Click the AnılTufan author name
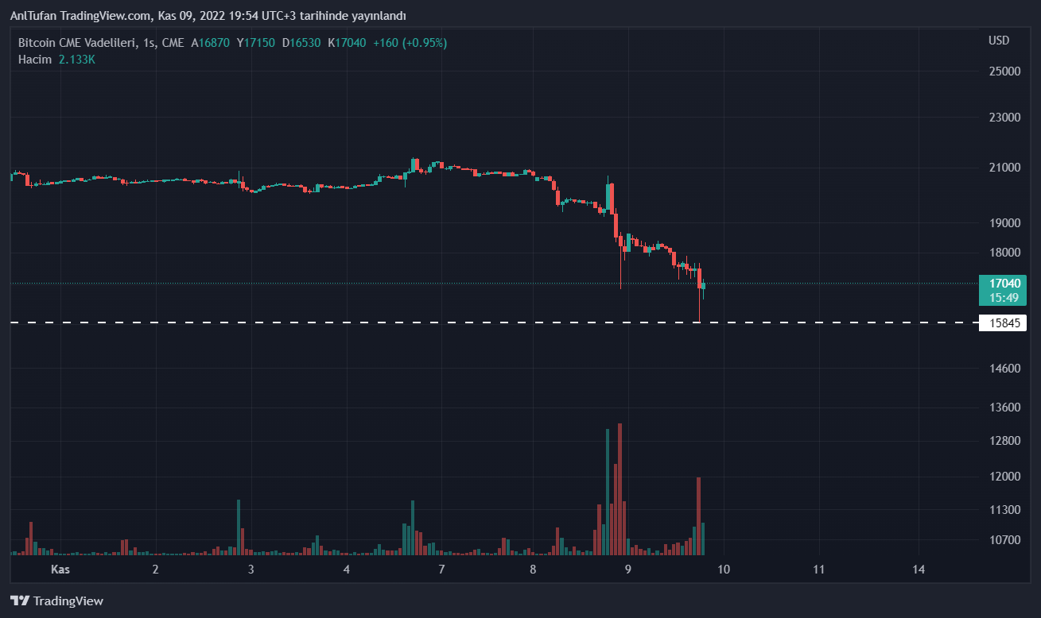The height and width of the screenshot is (618, 1041). [x=34, y=16]
